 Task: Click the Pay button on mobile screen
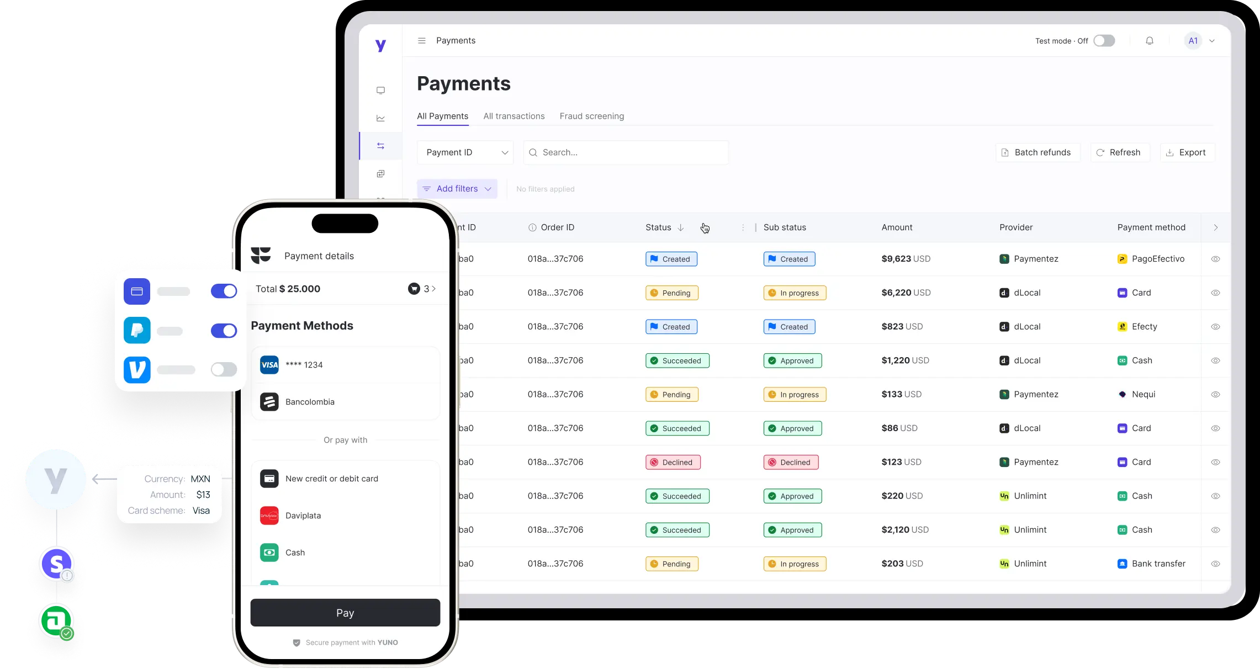(x=345, y=612)
